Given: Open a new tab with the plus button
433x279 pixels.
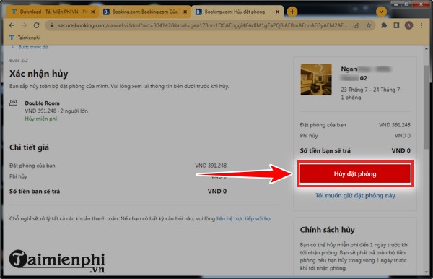Looking at the screenshot, I should pos(292,12).
